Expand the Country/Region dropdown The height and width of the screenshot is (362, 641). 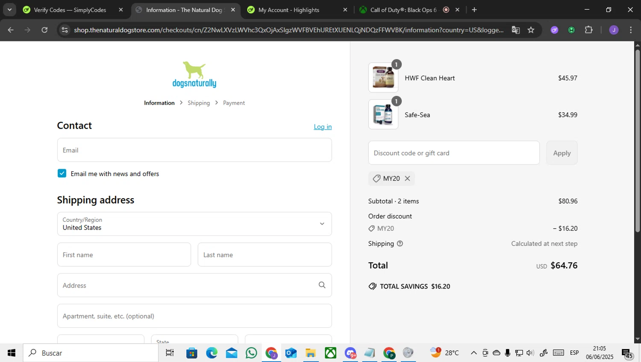pyautogui.click(x=194, y=224)
